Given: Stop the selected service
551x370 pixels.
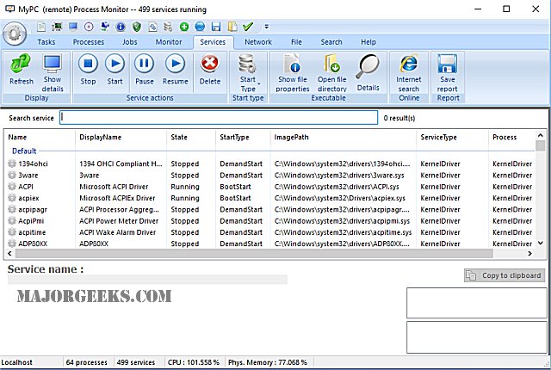Looking at the screenshot, I should click(88, 69).
